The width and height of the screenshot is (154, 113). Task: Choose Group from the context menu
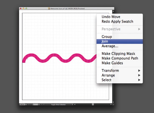click(x=107, y=37)
